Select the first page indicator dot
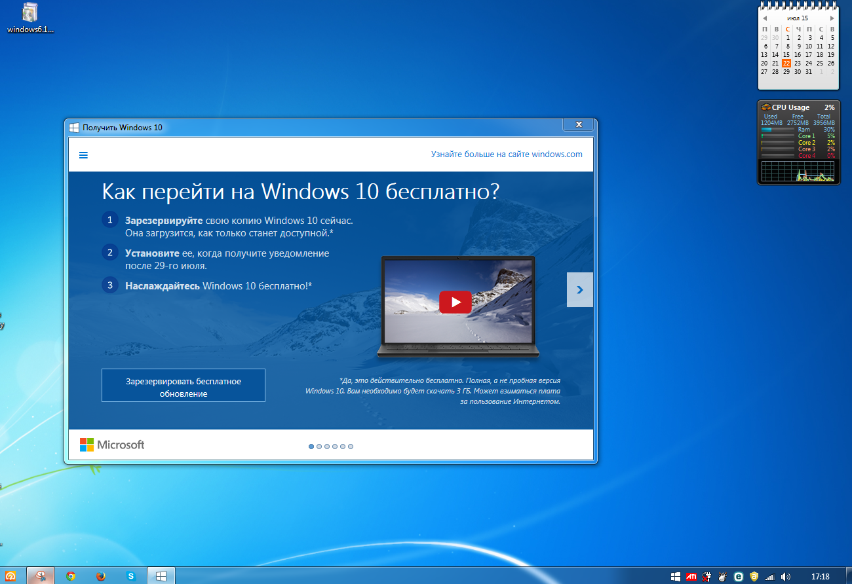The width and height of the screenshot is (852, 584). (311, 447)
